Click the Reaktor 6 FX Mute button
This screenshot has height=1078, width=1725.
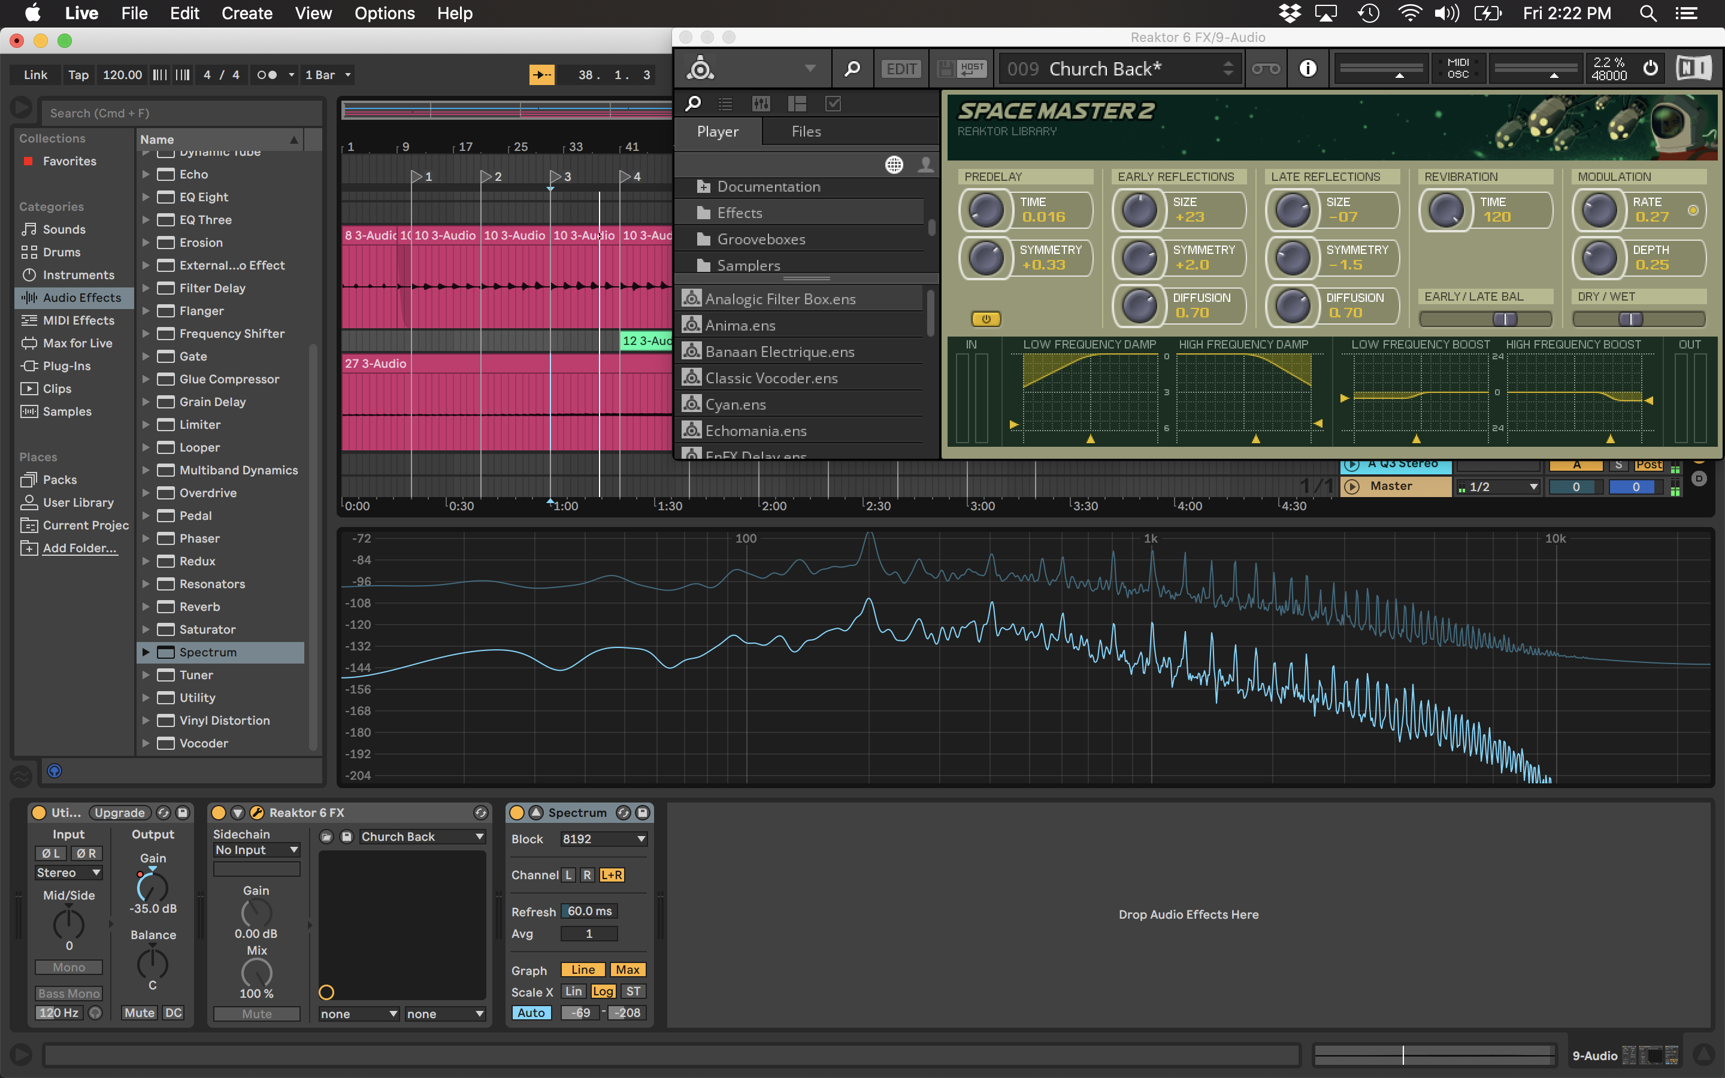point(256,1013)
